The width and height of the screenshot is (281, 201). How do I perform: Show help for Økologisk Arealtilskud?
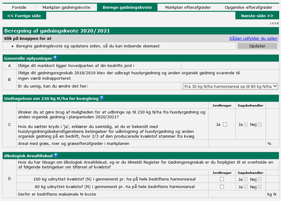(x=56, y=155)
